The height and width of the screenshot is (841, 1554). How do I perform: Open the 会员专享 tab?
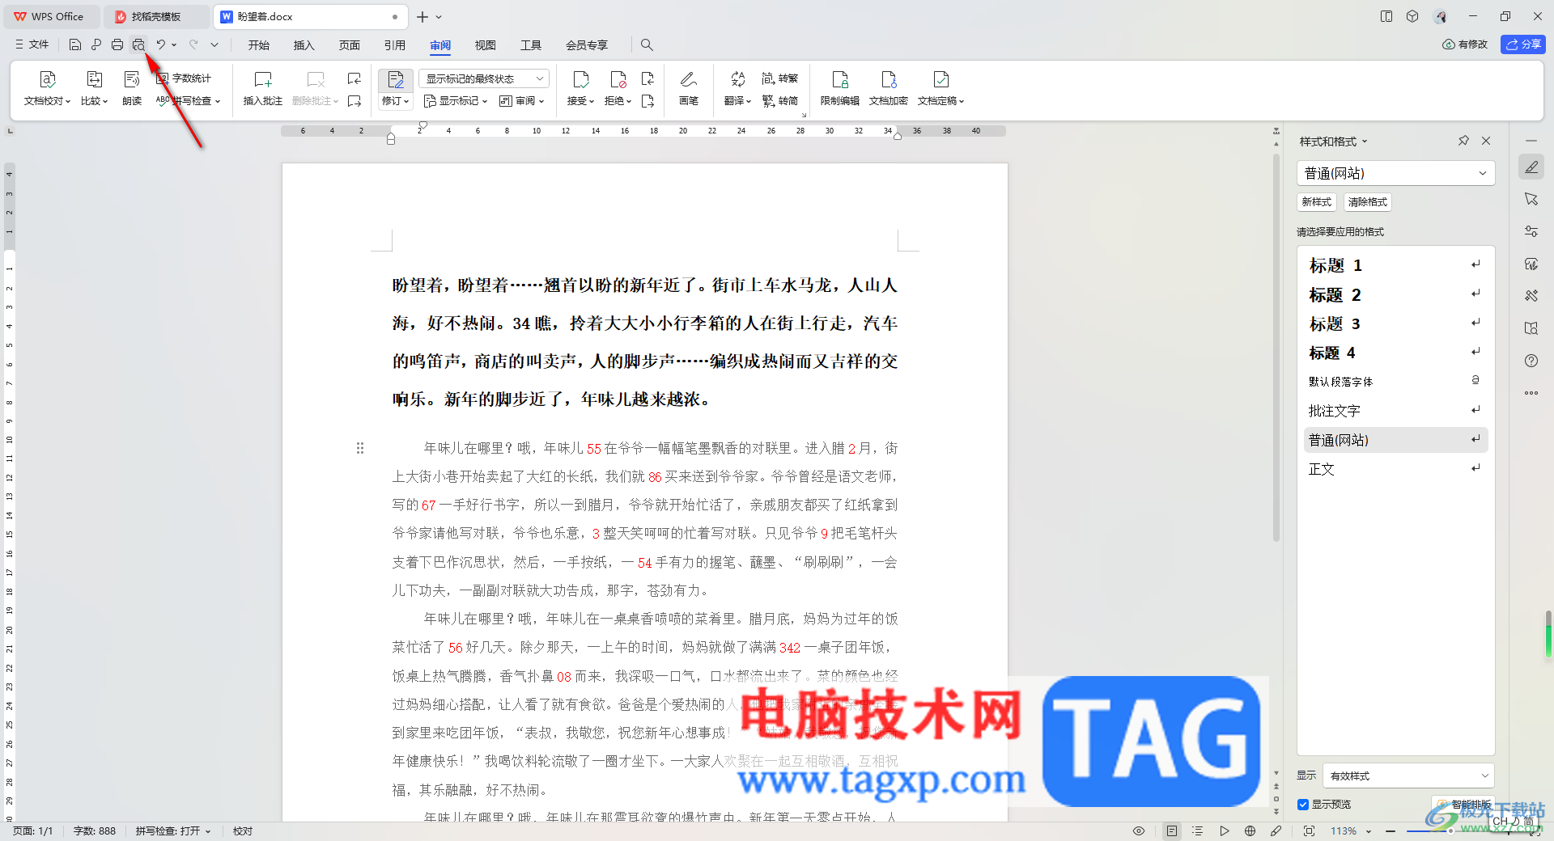pyautogui.click(x=587, y=44)
